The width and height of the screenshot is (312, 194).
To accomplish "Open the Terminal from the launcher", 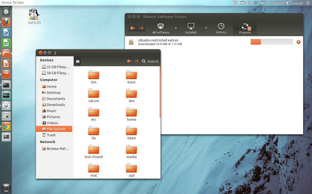I will [x=6, y=85].
